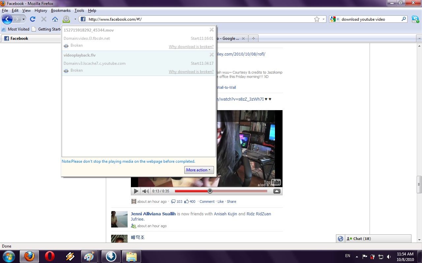Open the Windows Start menu
Screen dimensions: 422x263
point(9,256)
